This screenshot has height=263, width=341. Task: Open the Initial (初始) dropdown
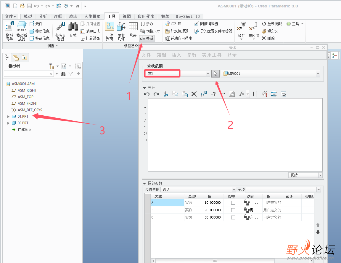click(320, 175)
